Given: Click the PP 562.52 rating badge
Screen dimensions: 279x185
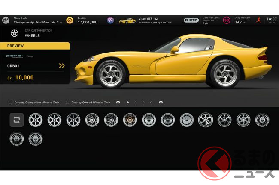Looking at the screenshot, I should pos(192,20).
